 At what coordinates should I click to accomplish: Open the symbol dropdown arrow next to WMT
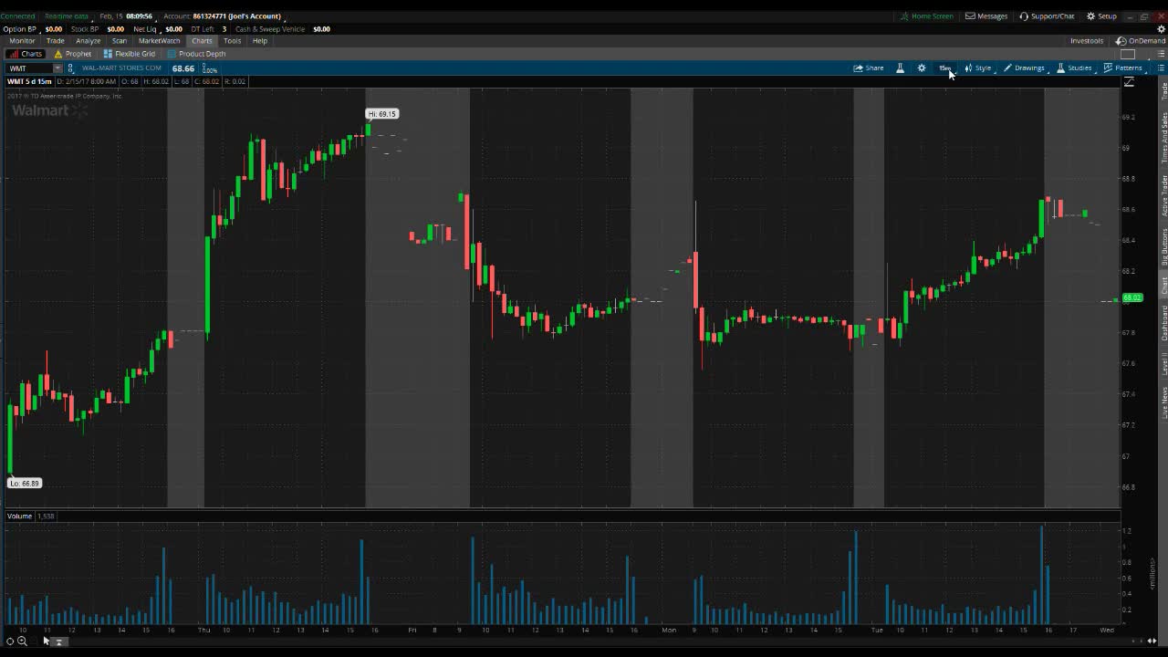[x=57, y=68]
